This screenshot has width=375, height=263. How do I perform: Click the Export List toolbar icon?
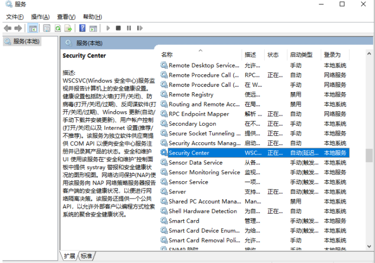[x=68, y=28]
